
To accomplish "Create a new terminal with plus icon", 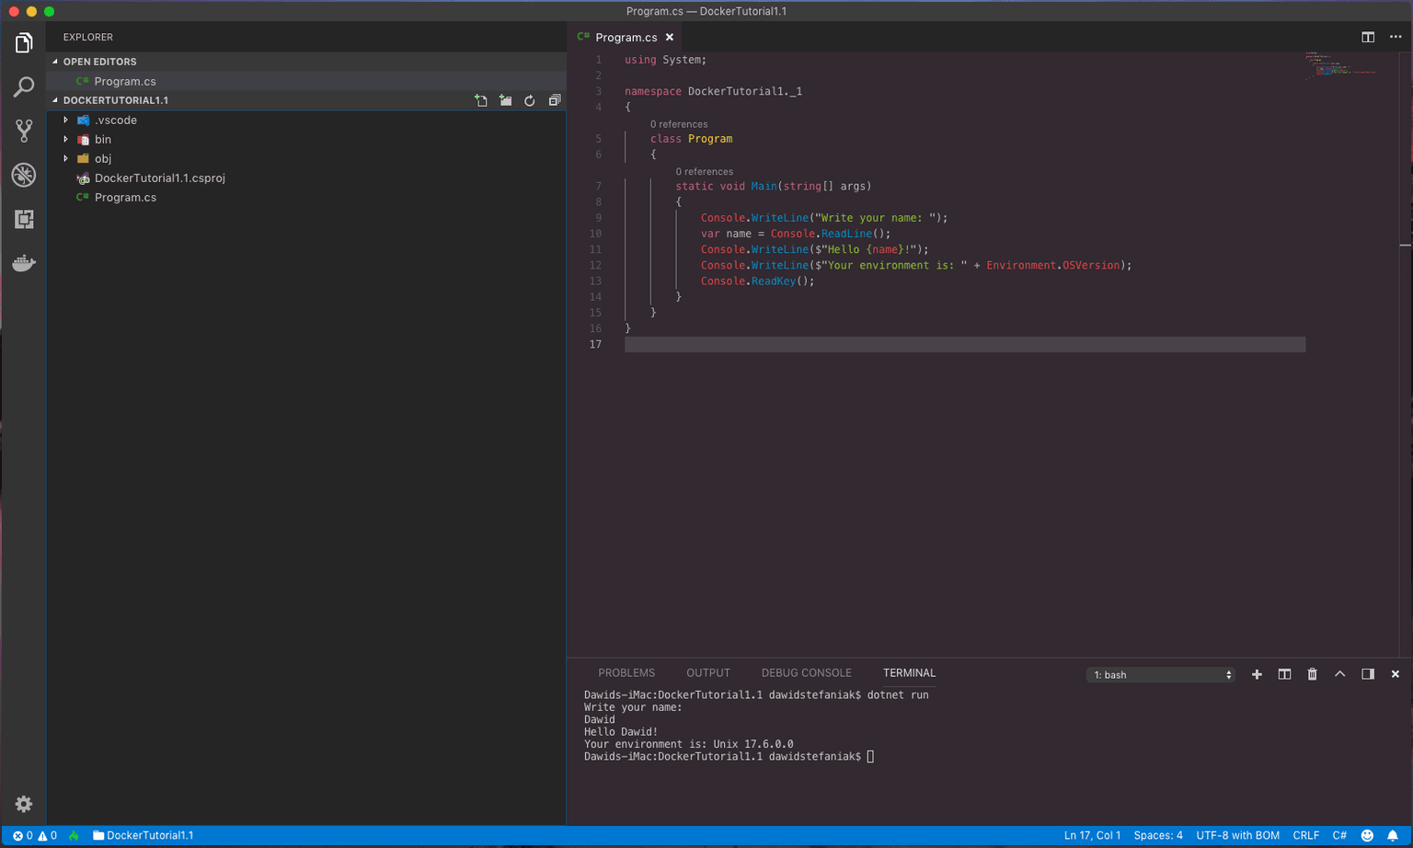I will [x=1257, y=674].
